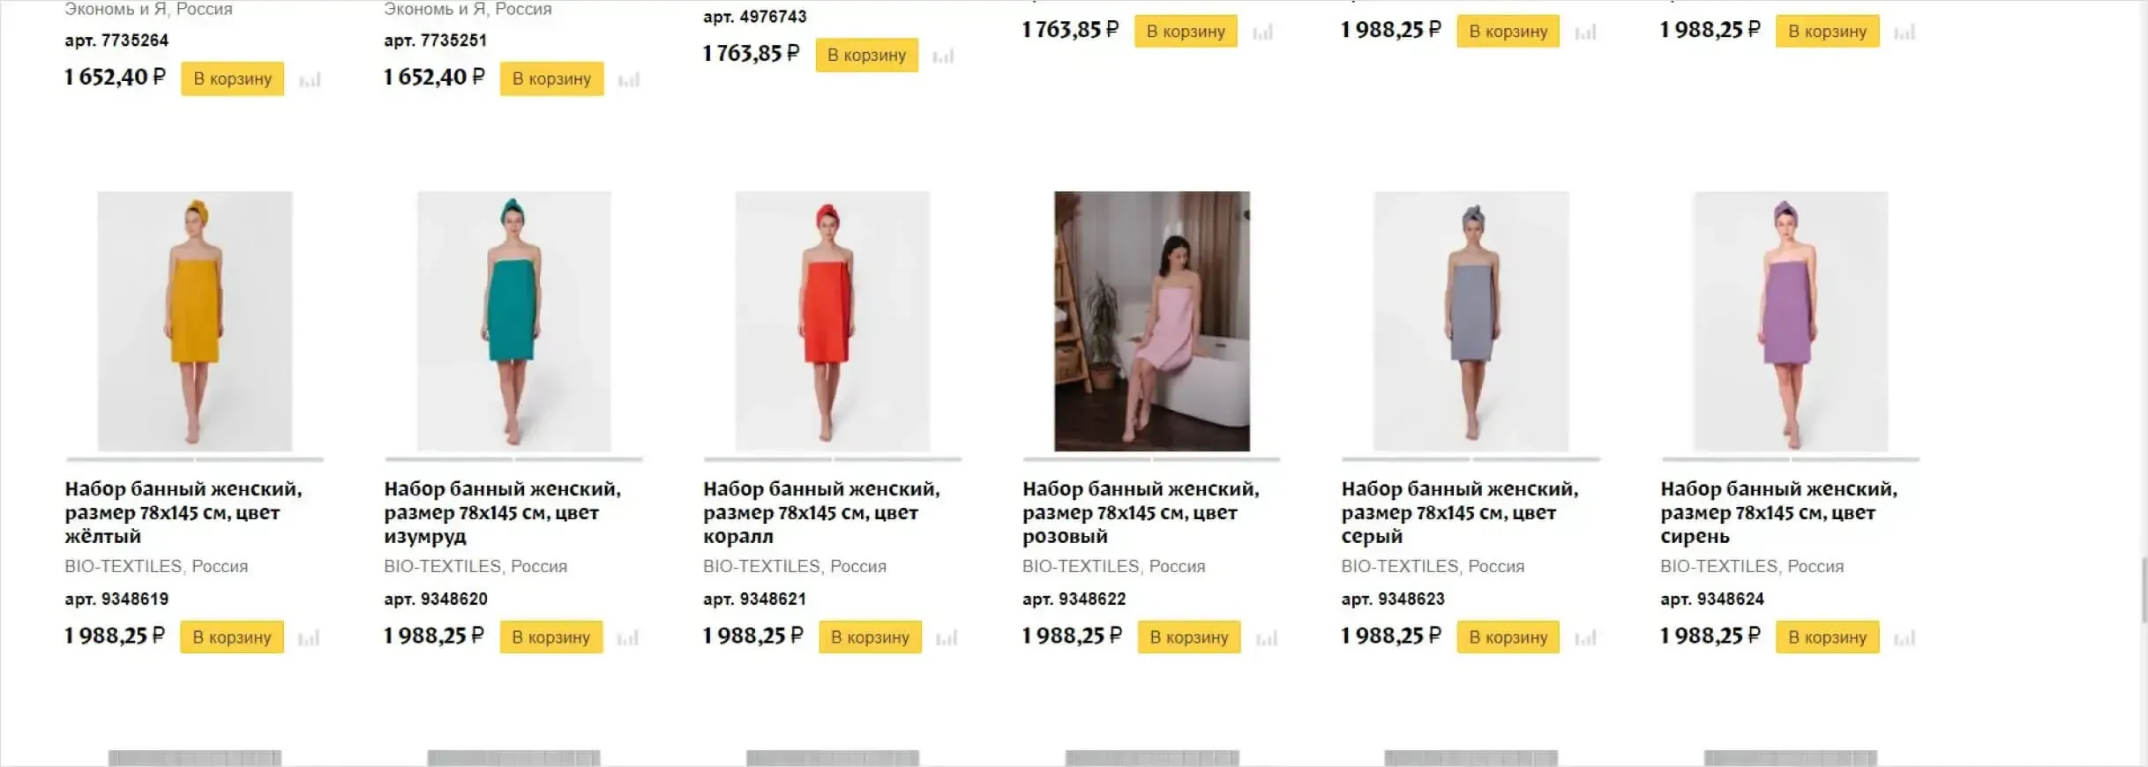Open the coral bath set product image

pos(833,321)
